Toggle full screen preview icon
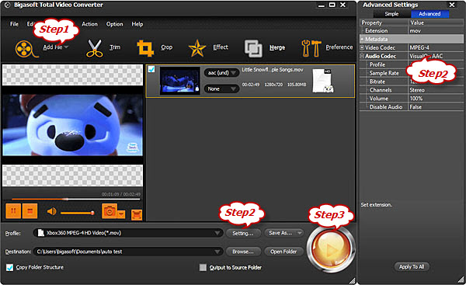This screenshot has width=466, height=285. (x=137, y=215)
